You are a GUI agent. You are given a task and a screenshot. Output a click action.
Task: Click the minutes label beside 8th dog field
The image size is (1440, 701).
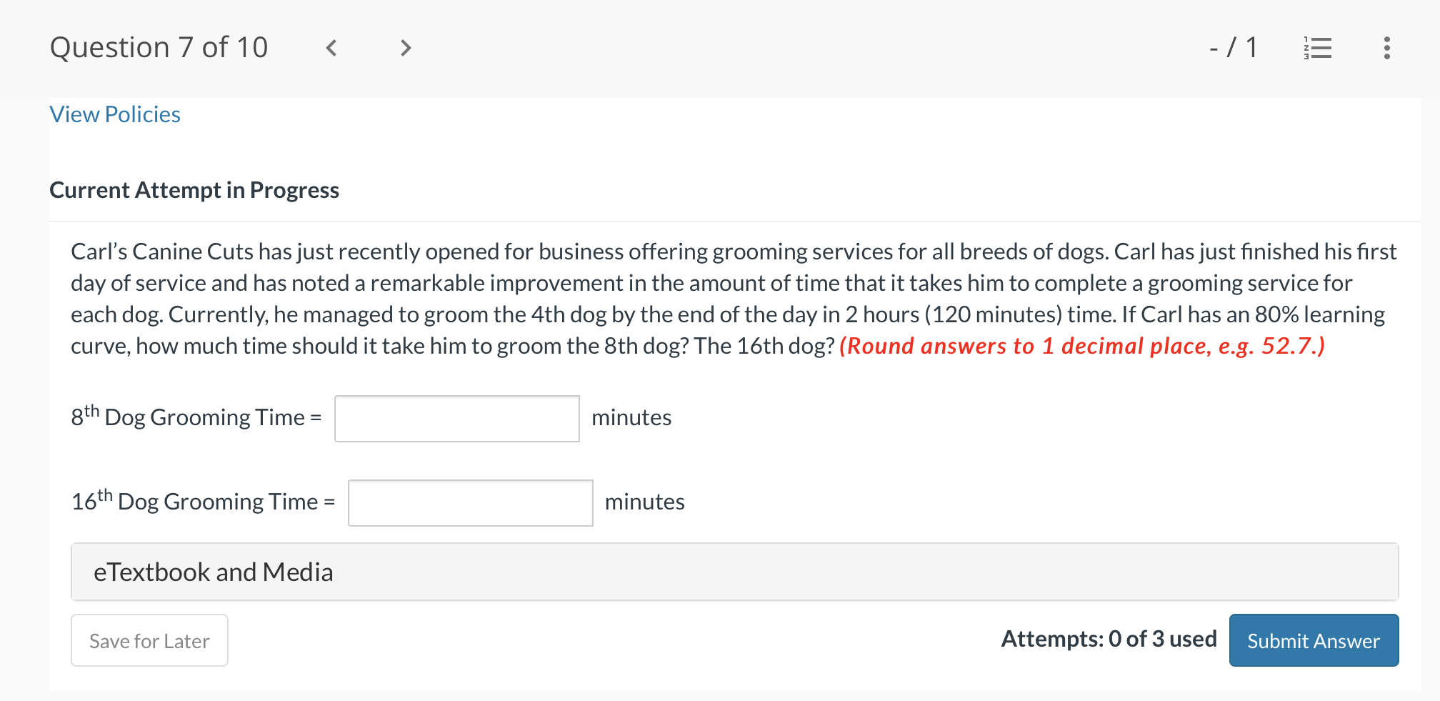pyautogui.click(x=631, y=417)
